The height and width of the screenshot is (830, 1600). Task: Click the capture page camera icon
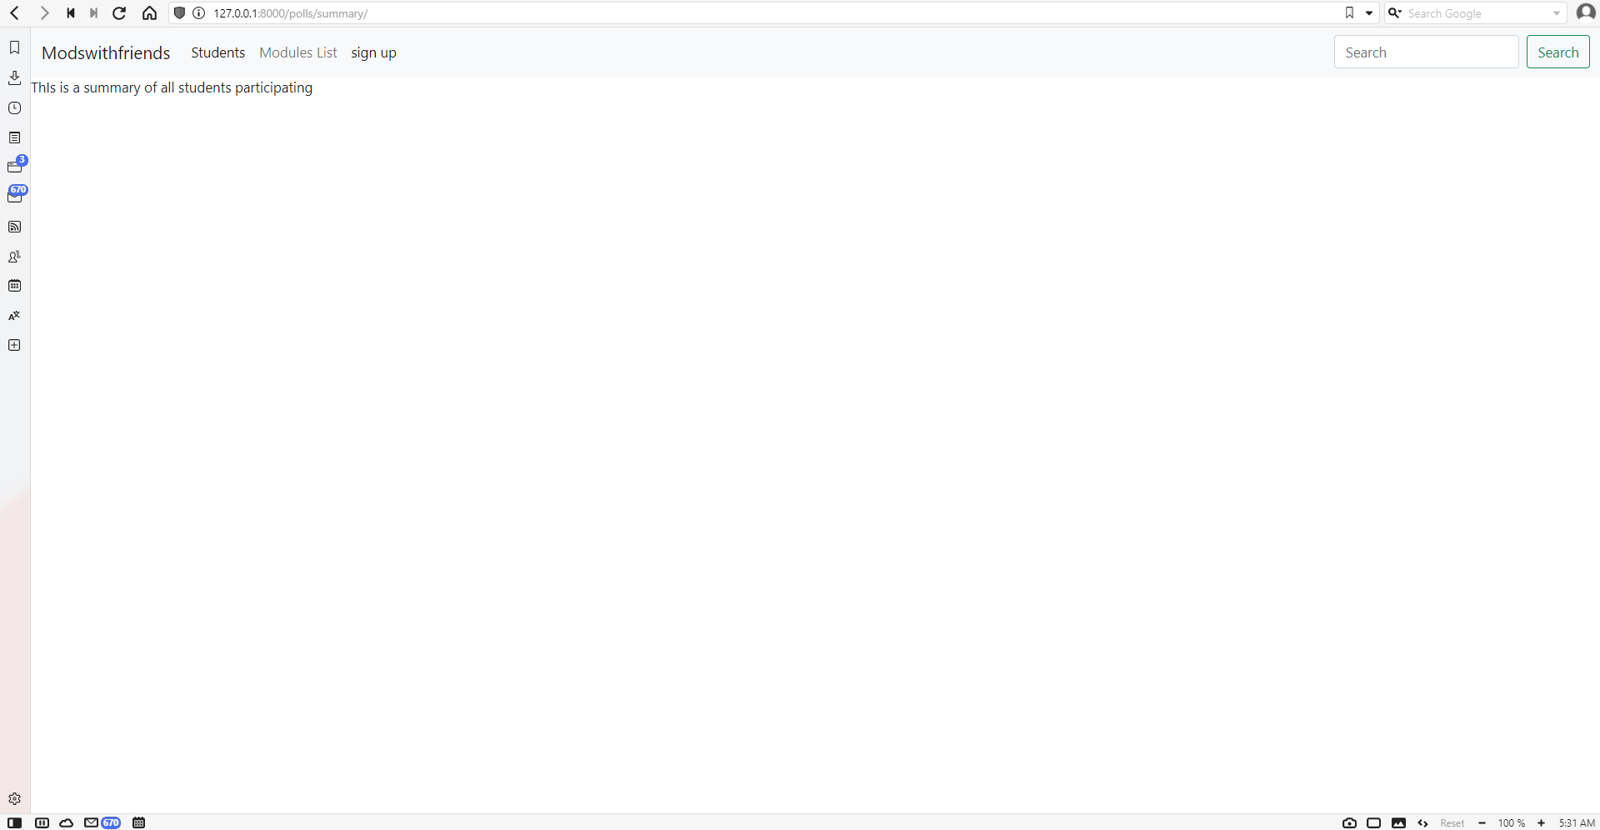point(1349,822)
